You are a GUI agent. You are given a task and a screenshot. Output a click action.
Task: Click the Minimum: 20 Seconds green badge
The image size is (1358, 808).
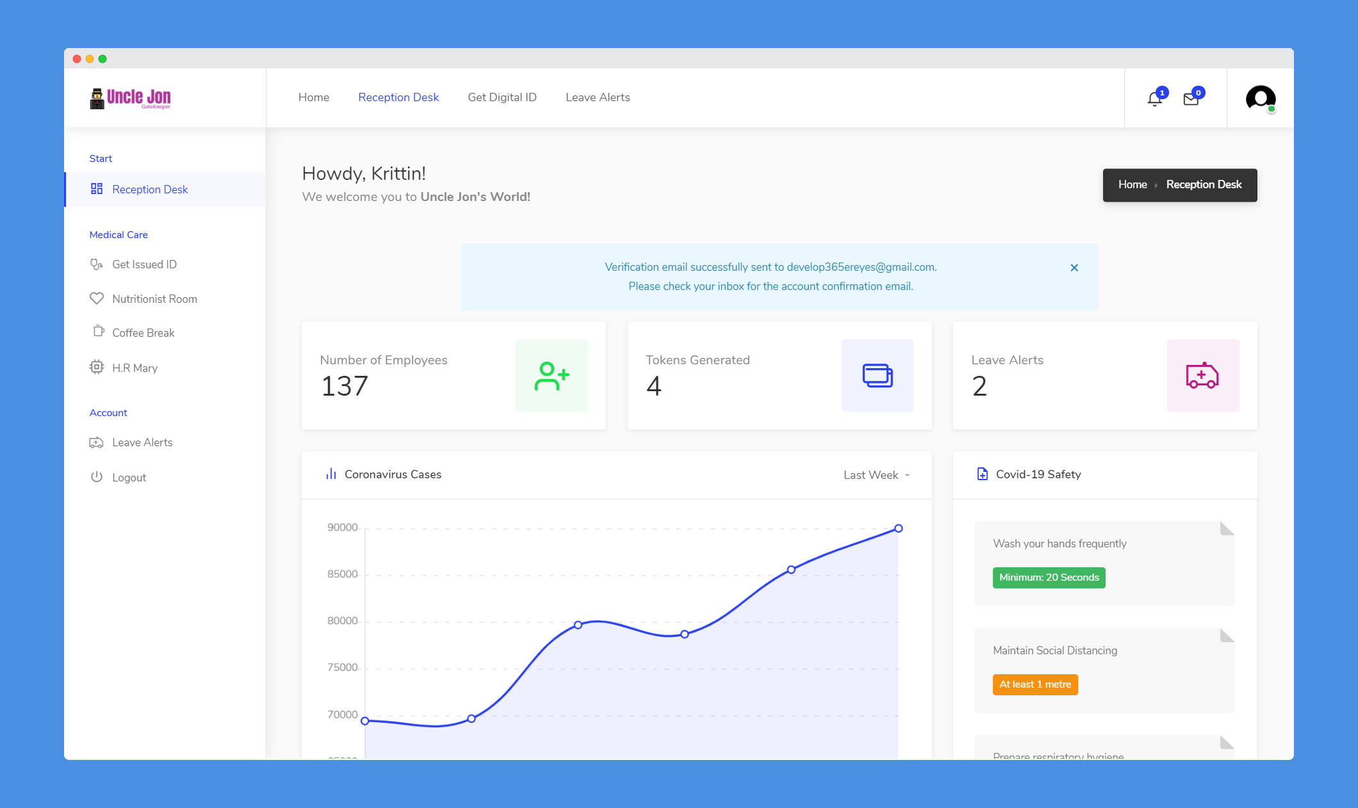pyautogui.click(x=1049, y=578)
